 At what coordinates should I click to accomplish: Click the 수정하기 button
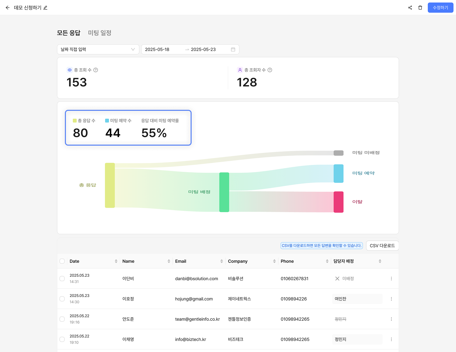tap(440, 8)
